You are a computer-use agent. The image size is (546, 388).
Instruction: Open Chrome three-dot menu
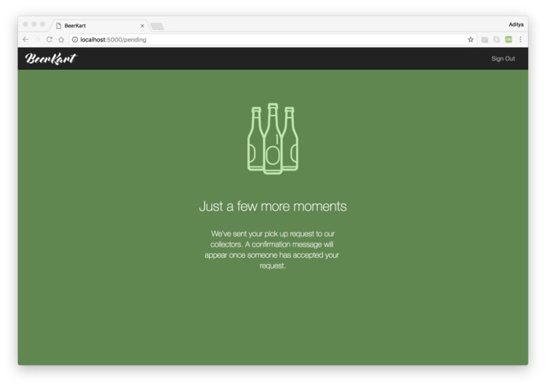(520, 39)
